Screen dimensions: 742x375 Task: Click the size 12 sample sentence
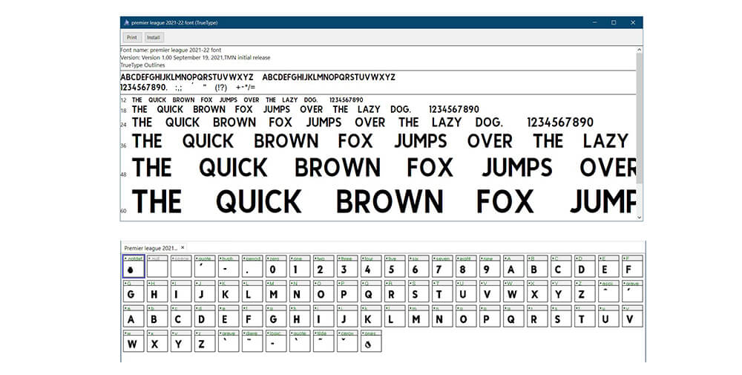[x=248, y=100]
